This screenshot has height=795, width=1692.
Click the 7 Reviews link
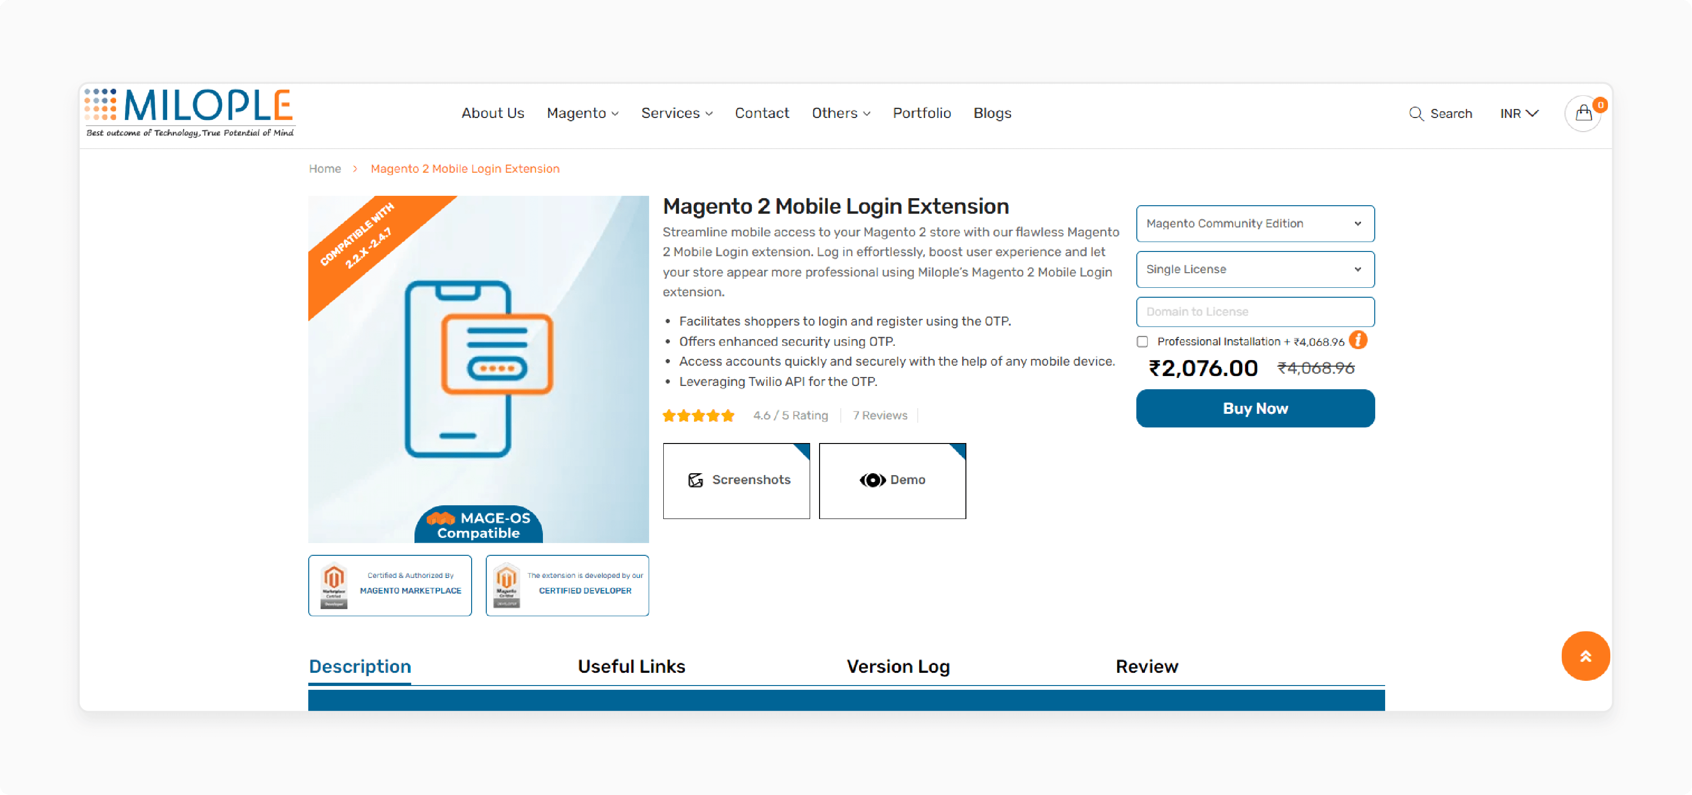coord(880,415)
